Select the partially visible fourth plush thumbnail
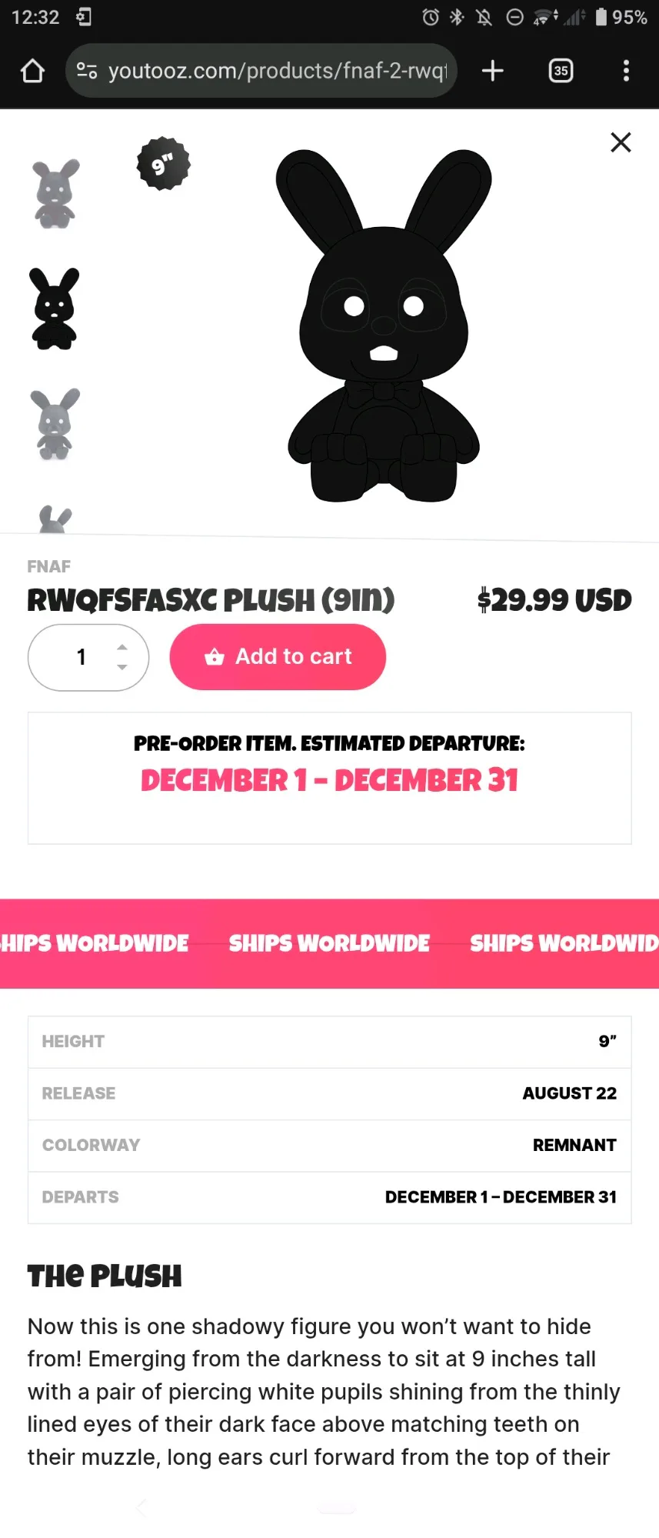The width and height of the screenshot is (659, 1538). point(55,519)
